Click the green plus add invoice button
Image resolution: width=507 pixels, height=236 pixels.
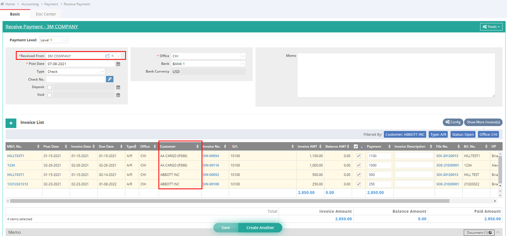pyautogui.click(x=11, y=123)
